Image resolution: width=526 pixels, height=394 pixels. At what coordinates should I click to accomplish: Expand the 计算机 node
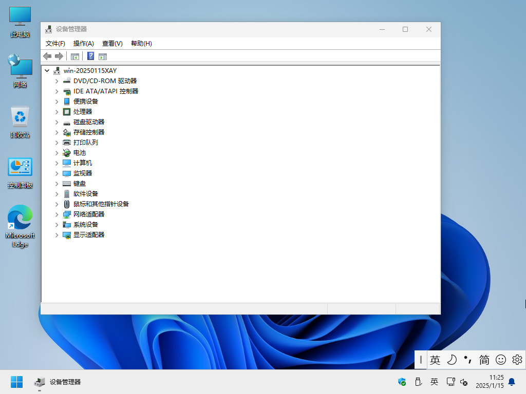[x=57, y=163]
